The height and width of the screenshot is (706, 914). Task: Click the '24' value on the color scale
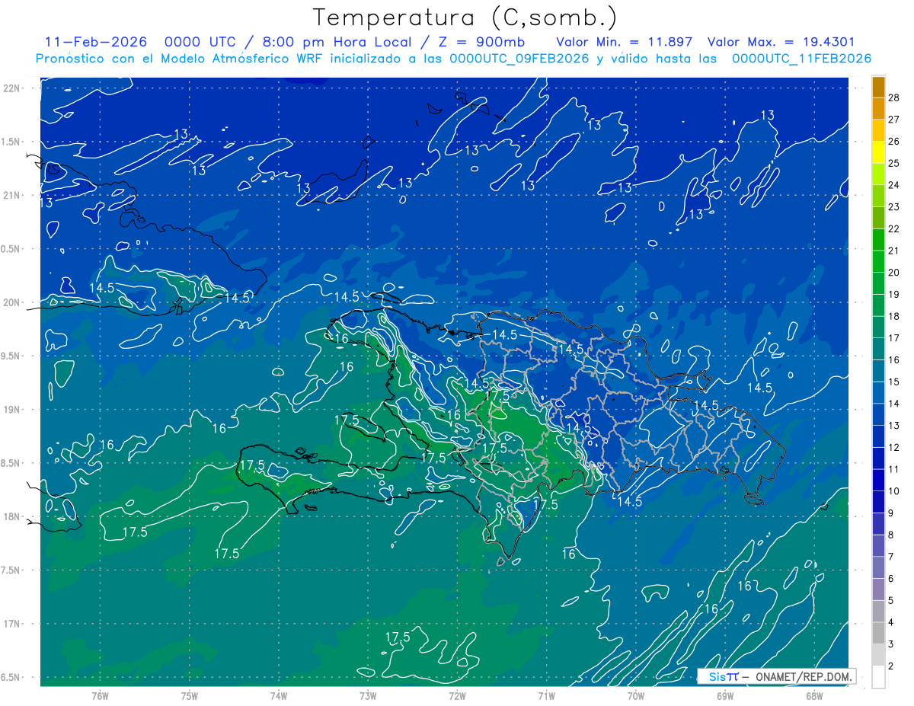click(x=893, y=185)
